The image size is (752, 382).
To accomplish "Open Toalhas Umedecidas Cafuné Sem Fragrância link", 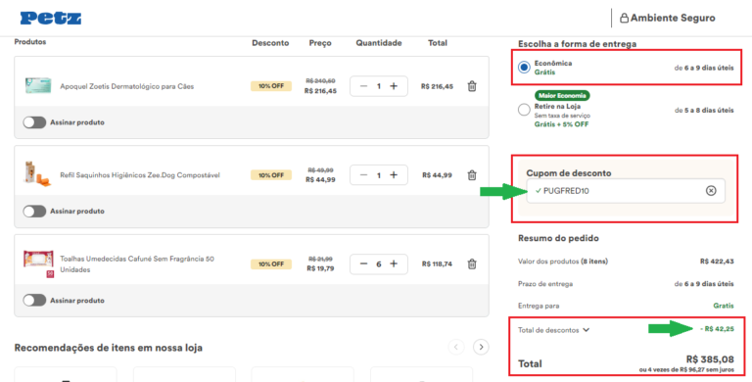I will (x=137, y=263).
